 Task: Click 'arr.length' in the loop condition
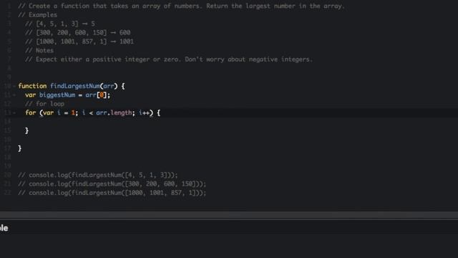pos(114,113)
